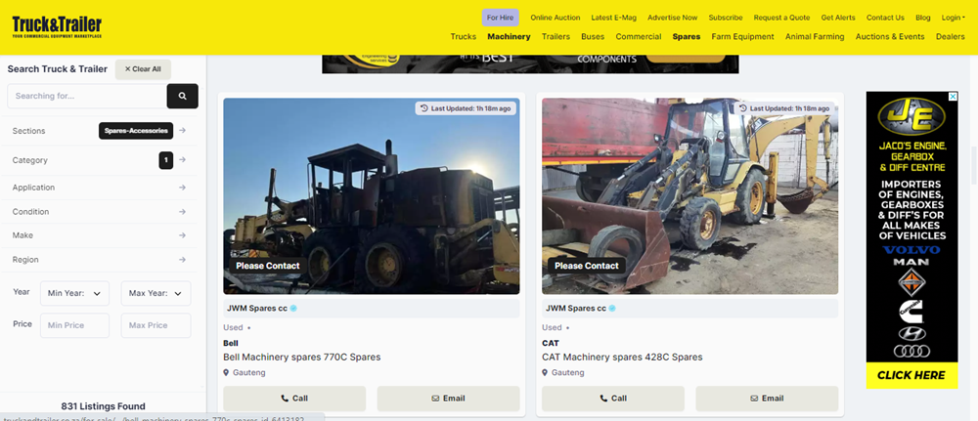978x421 pixels.
Task: Email about the Bell 770C listing
Action: (x=449, y=399)
